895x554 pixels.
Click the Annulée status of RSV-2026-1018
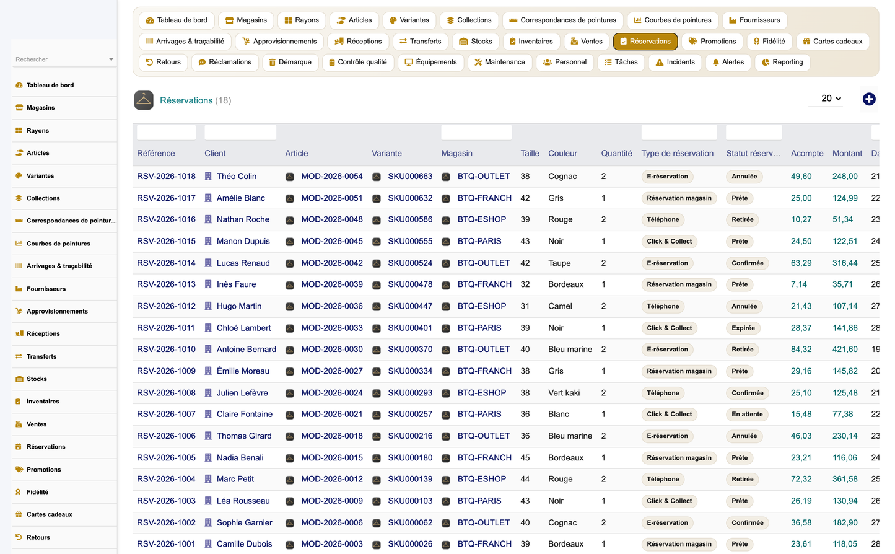[744, 177]
